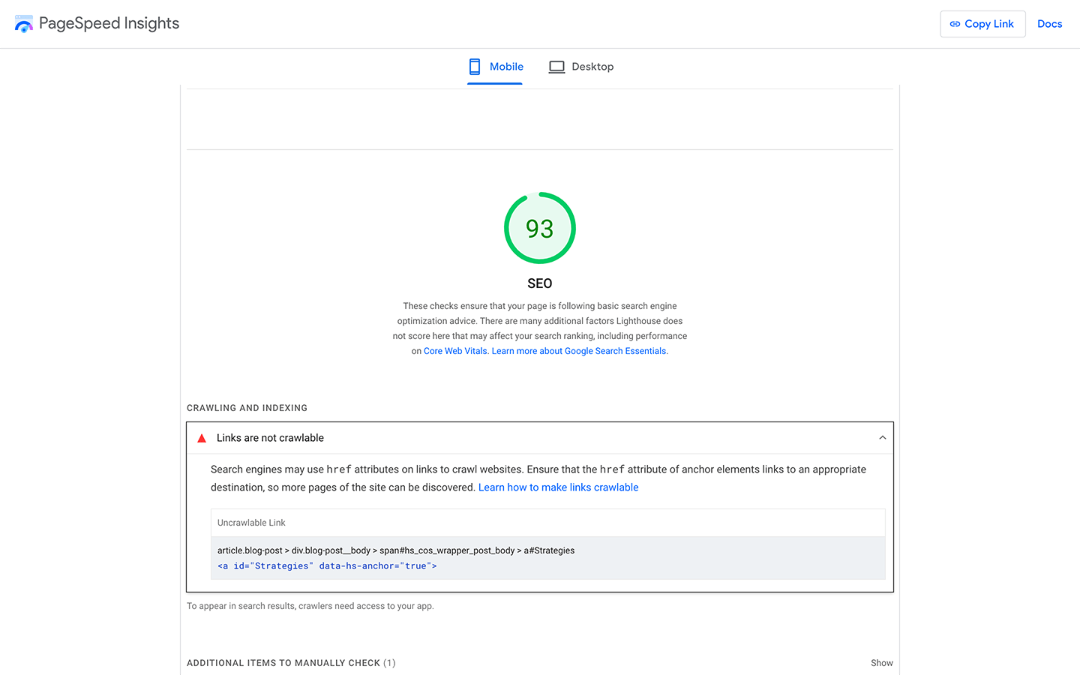Click the anchor id Strategies code snippet
This screenshot has width=1080, height=675.
(327, 566)
